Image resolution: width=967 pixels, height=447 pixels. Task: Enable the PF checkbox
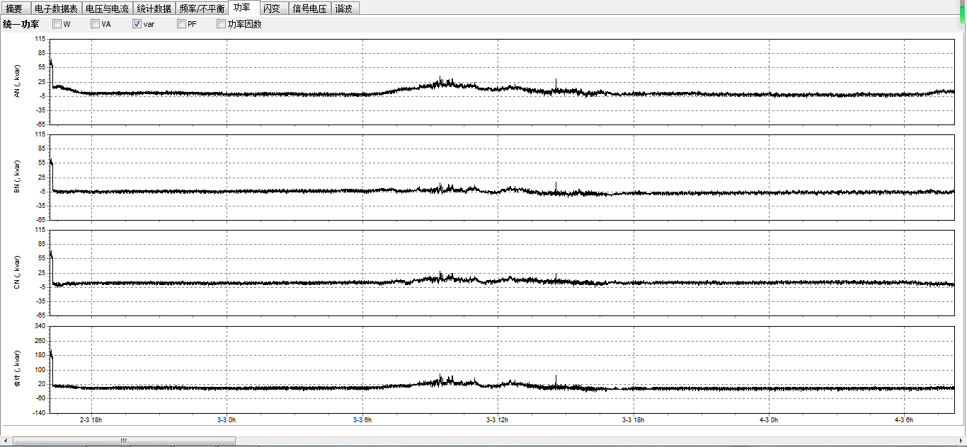(x=182, y=24)
